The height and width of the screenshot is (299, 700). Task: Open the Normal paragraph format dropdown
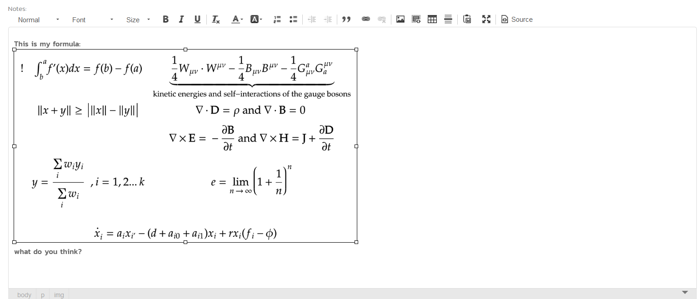click(39, 20)
